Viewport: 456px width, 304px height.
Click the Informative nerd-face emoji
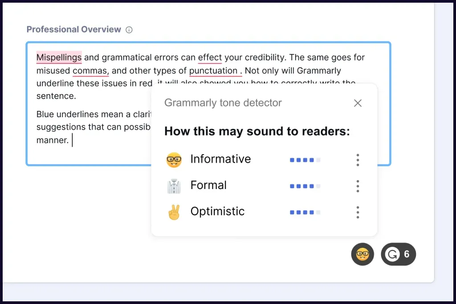coord(174,160)
